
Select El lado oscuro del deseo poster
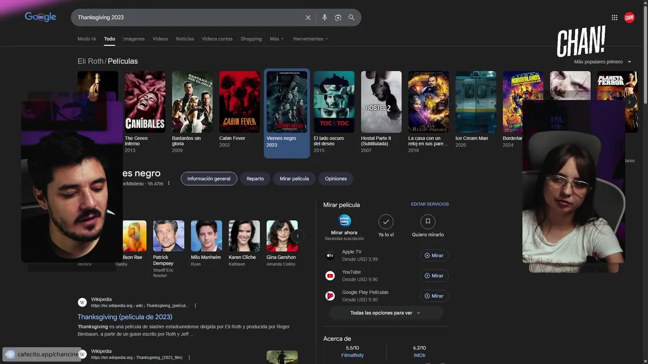click(x=334, y=102)
